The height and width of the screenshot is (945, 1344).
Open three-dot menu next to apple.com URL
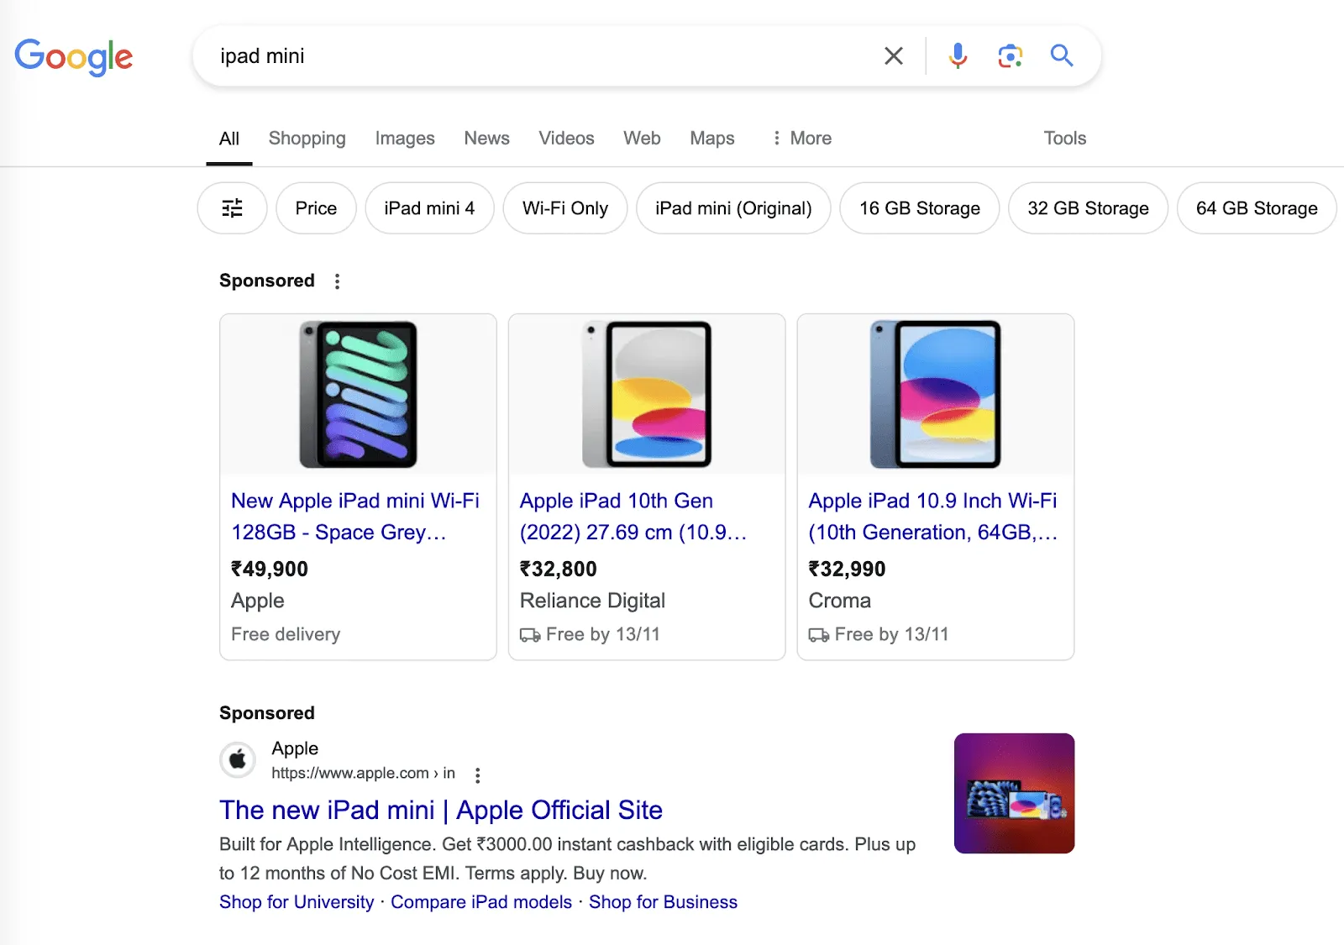[x=478, y=774]
